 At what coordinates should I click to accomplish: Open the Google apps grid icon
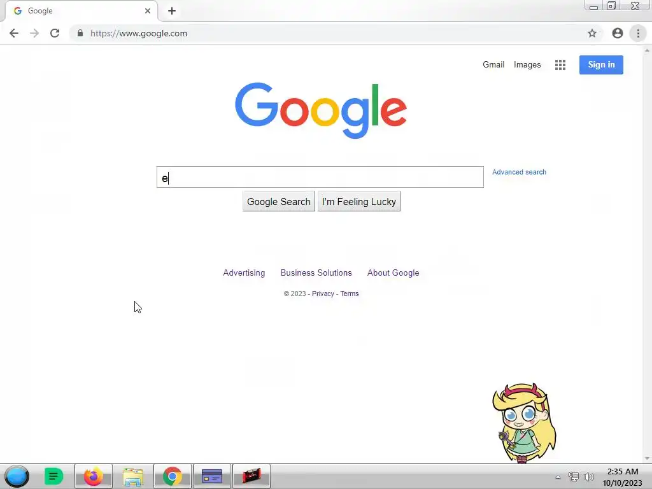[x=560, y=65]
